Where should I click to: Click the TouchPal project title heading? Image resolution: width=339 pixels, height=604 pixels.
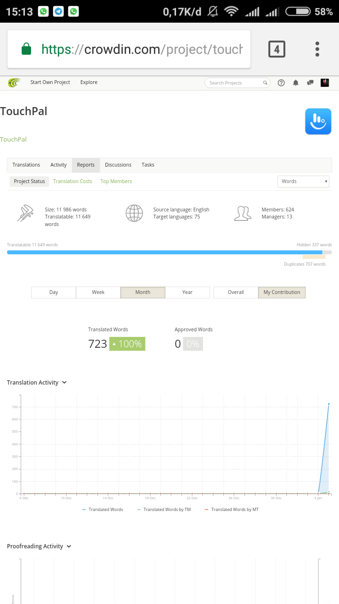[24, 111]
